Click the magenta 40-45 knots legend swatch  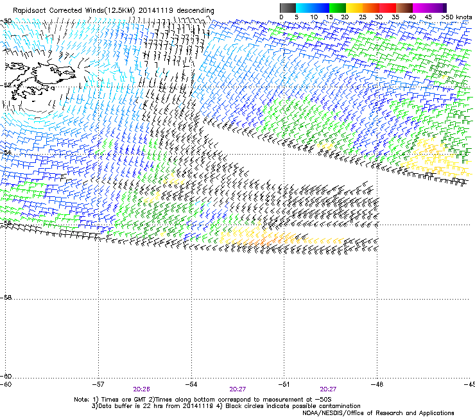point(421,8)
